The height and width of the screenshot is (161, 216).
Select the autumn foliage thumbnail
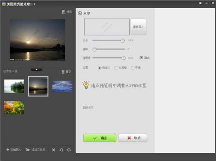14,108
